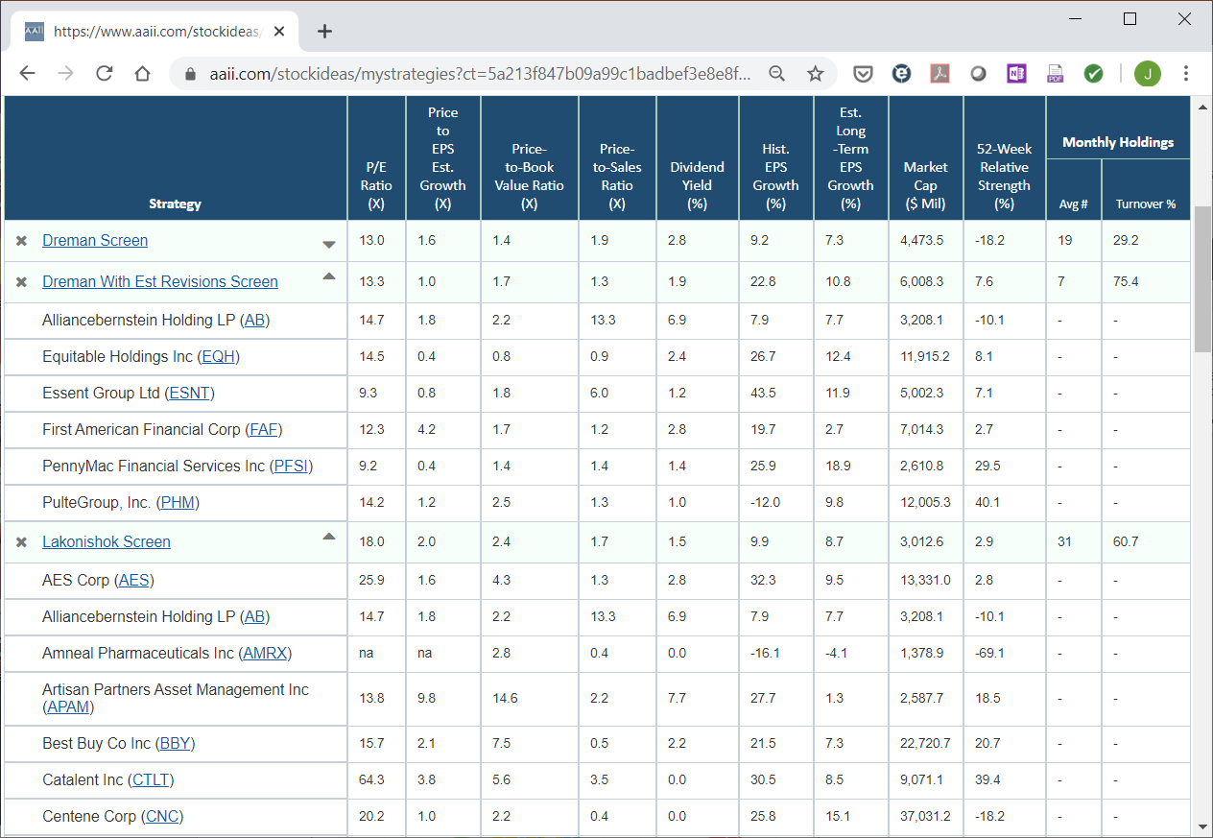This screenshot has width=1213, height=838.
Task: Click the vertical page scrollbar thumb
Action: (x=1203, y=278)
